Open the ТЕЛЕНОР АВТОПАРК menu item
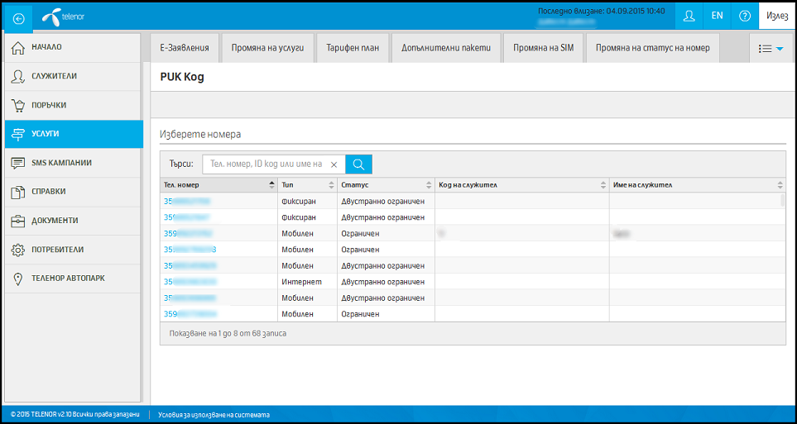The width and height of the screenshot is (797, 424). pos(73,279)
